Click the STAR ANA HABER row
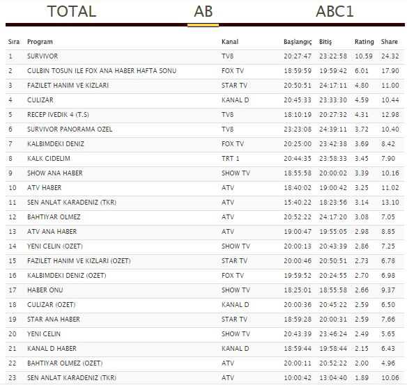 point(205,320)
